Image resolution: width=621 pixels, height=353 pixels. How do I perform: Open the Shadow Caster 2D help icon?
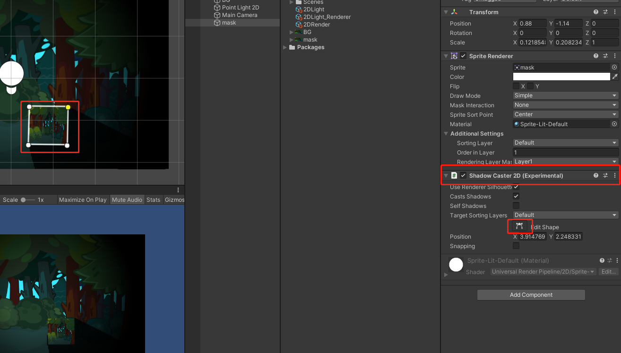pos(595,175)
